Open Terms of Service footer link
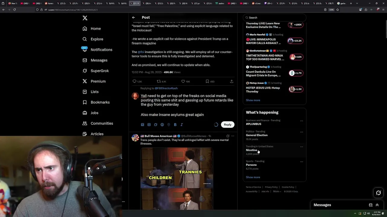The image size is (387, 217). pos(253,187)
